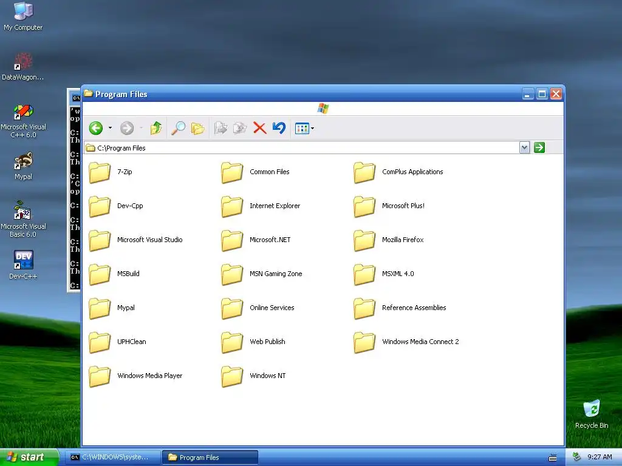This screenshot has height=466, width=622.
Task: Close the Program Files window
Action: coord(556,94)
